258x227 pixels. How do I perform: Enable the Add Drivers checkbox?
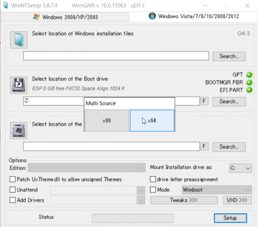point(12,200)
